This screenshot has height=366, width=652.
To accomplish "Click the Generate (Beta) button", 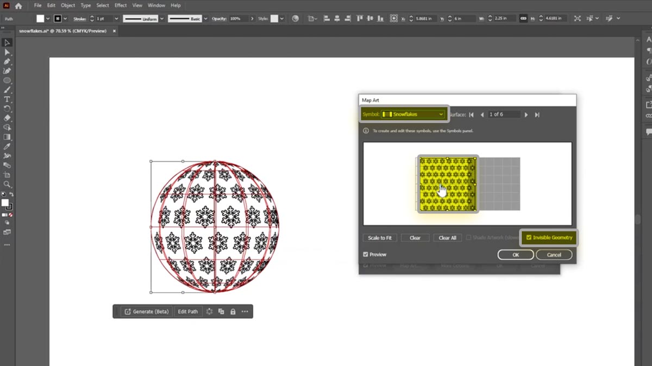I will [146, 311].
